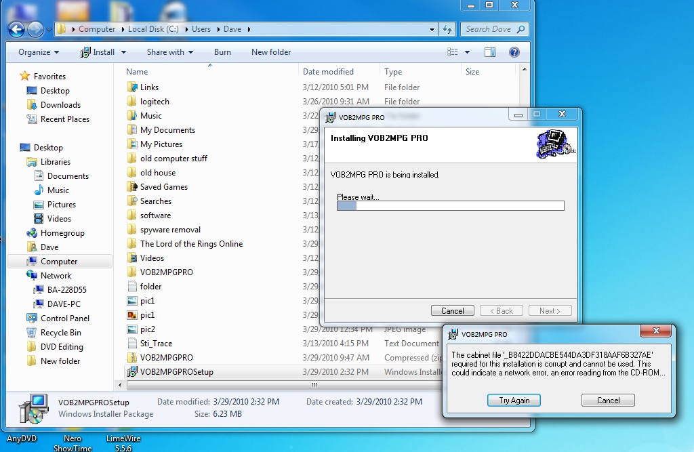Select the logitech folder
The height and width of the screenshot is (452, 694).
(x=155, y=102)
